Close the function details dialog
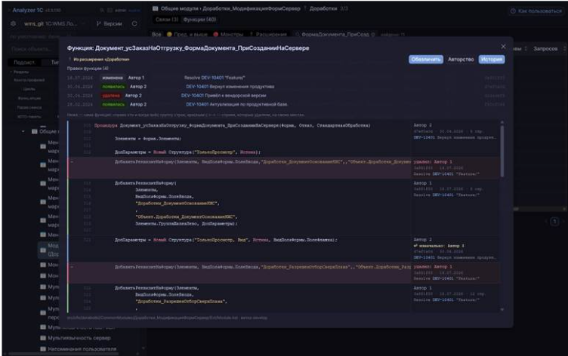 (503, 46)
